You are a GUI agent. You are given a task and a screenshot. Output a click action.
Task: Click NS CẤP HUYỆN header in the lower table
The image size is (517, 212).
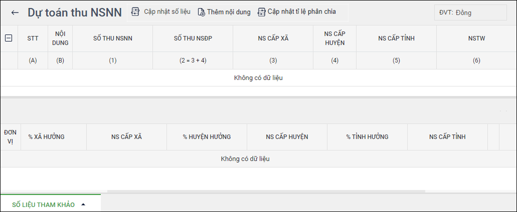[287, 137]
